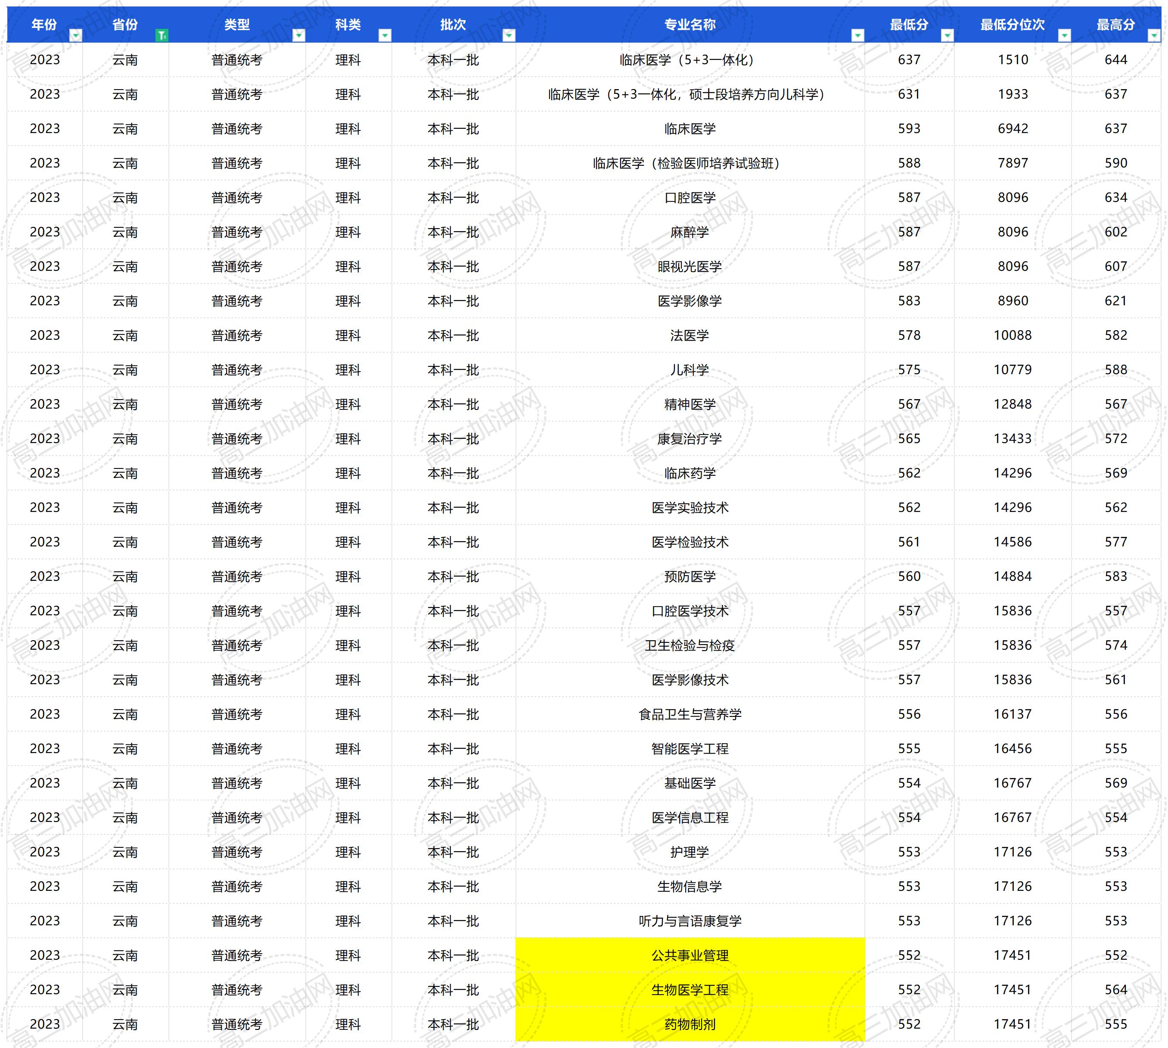1168x1048 pixels.
Task: Click the 临床药学 cell
Action: [690, 473]
